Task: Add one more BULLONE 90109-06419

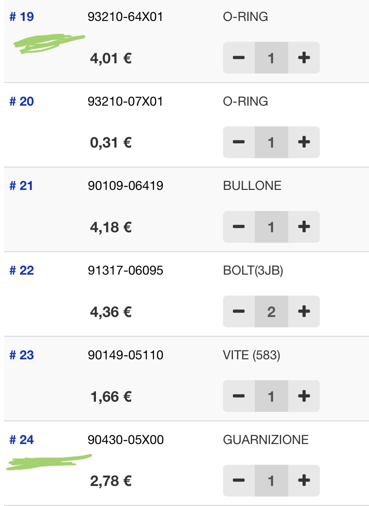Action: [x=304, y=227]
